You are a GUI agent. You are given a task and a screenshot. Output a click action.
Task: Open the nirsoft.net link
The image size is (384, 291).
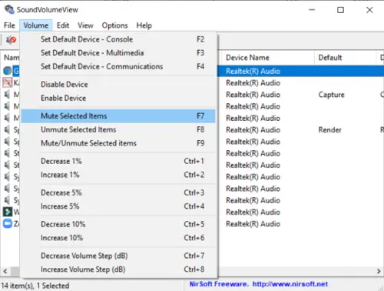290,284
